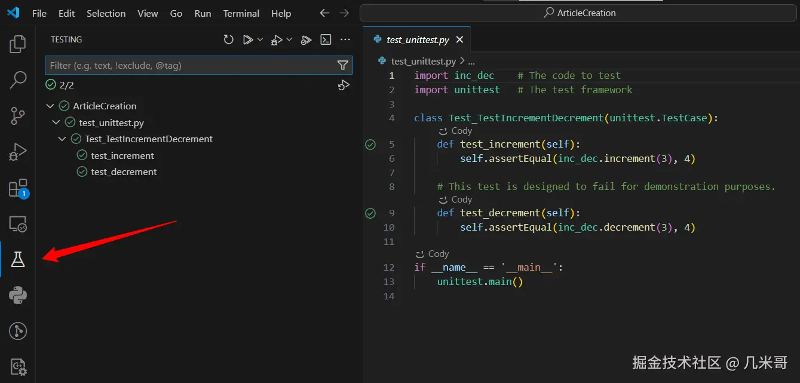Collapse the ArticleCreation test group
Image resolution: width=800 pixels, height=383 pixels.
[x=50, y=106]
